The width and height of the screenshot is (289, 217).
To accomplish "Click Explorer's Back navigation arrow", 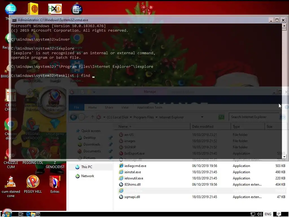I will (74, 117).
